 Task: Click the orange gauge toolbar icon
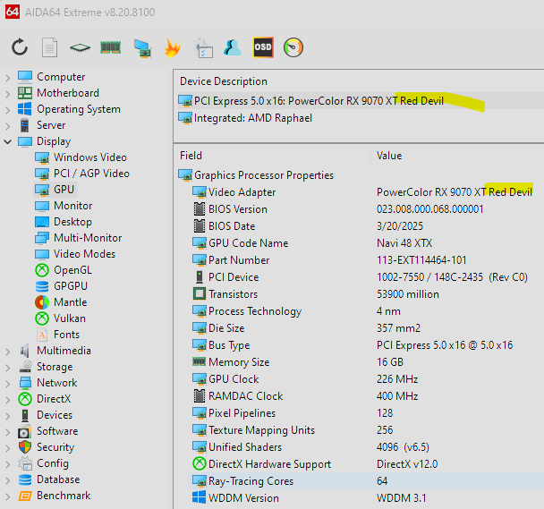tap(293, 47)
